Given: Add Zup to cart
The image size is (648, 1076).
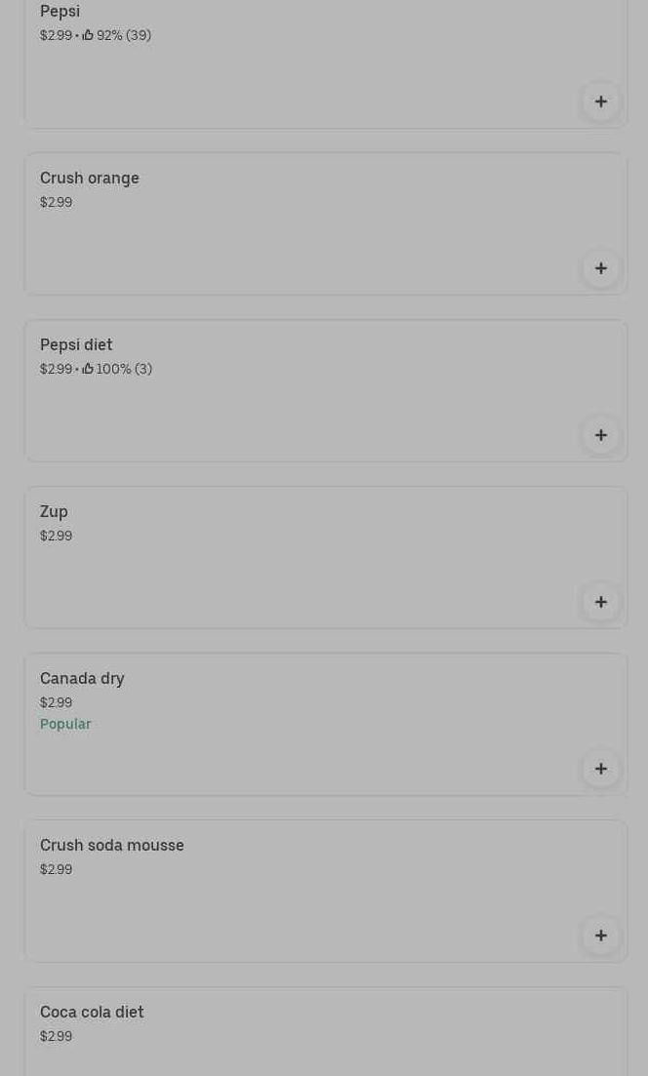Looking at the screenshot, I should [x=600, y=602].
